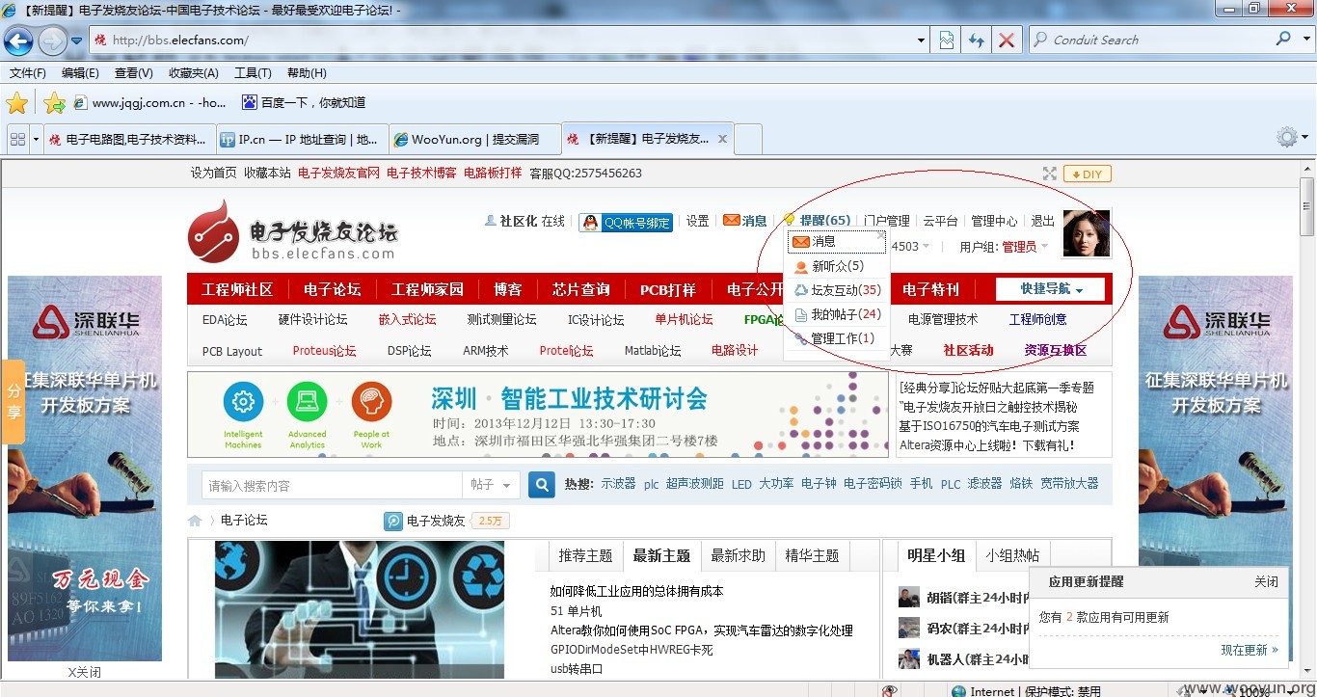
Task: Click the browser tools gear icon
Action: 1286,137
